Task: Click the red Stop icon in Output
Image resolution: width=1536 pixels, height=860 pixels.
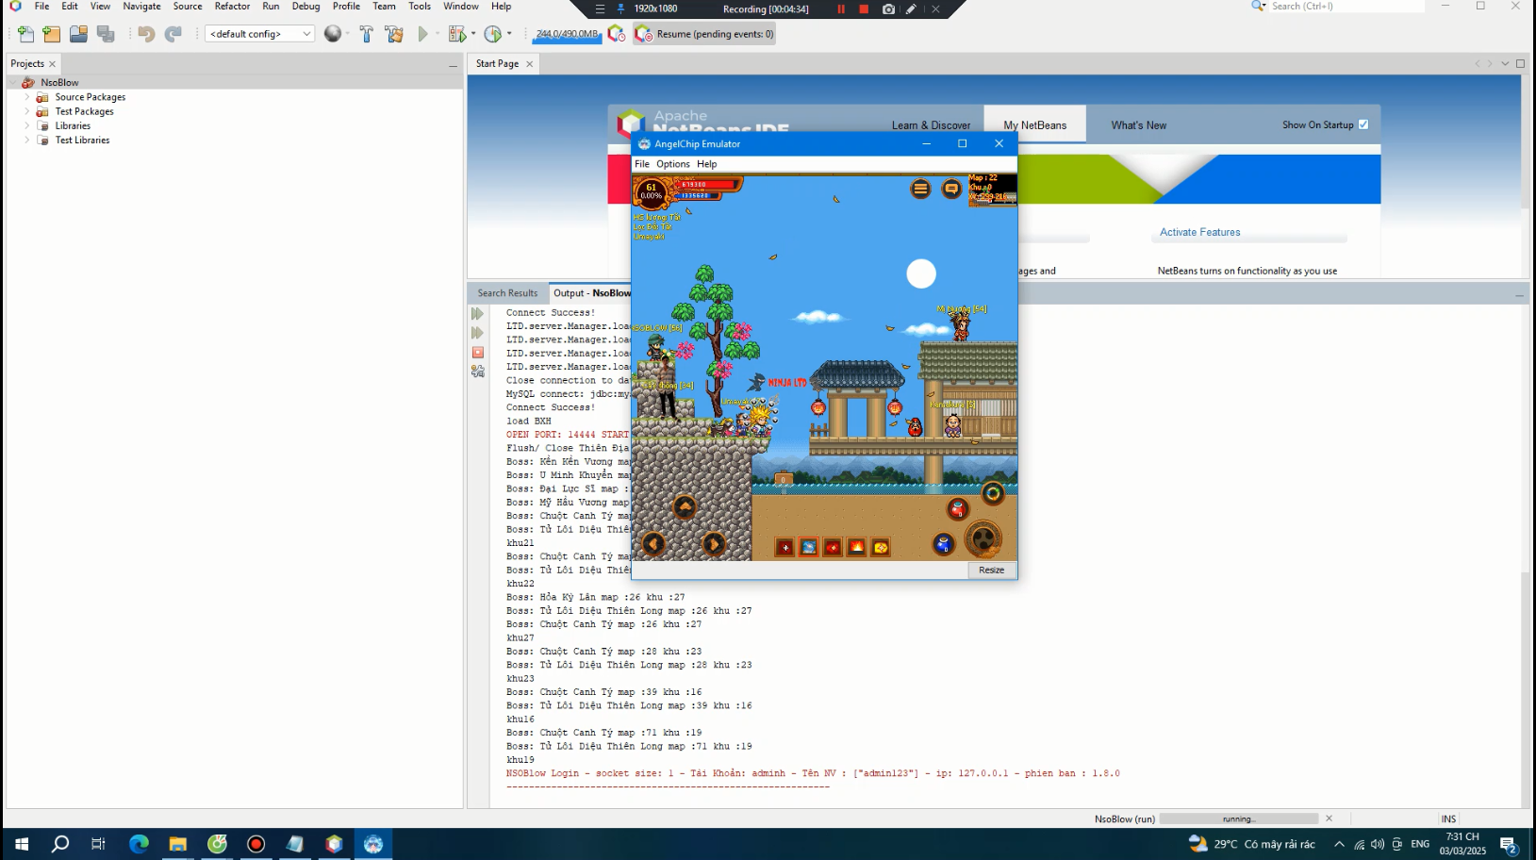Action: [478, 353]
